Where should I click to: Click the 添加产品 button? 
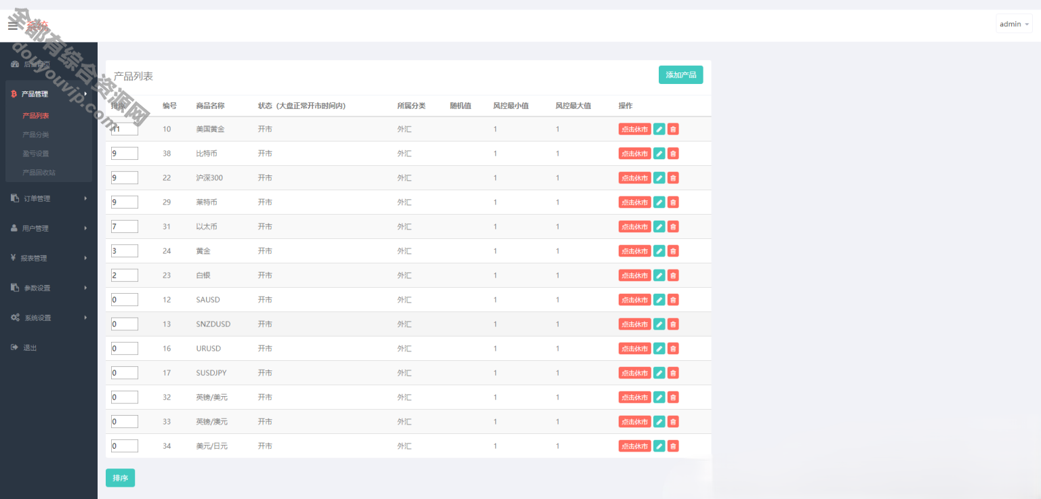[x=680, y=74]
